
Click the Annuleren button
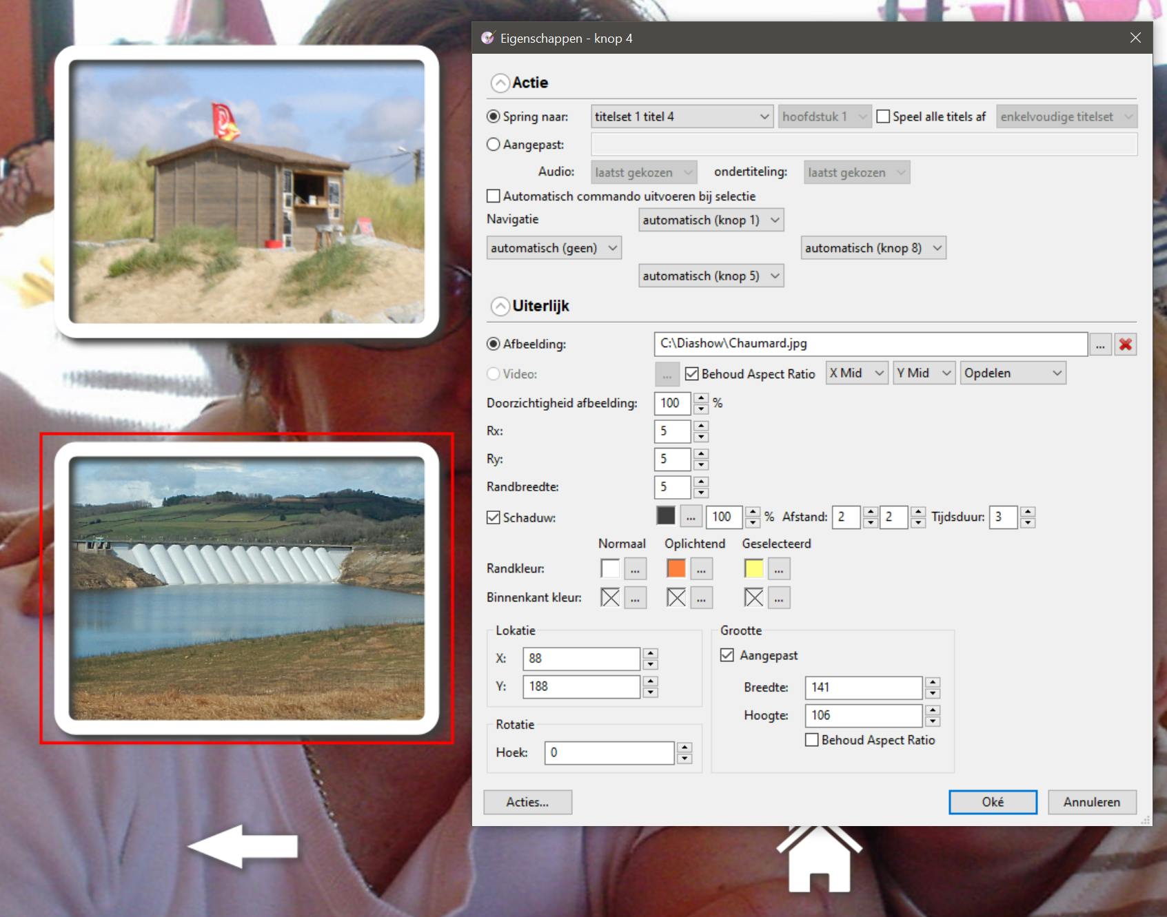[1092, 802]
